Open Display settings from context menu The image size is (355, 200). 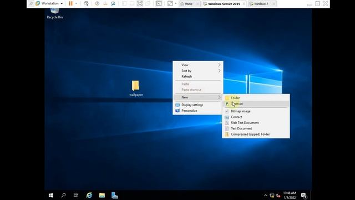[198, 105]
